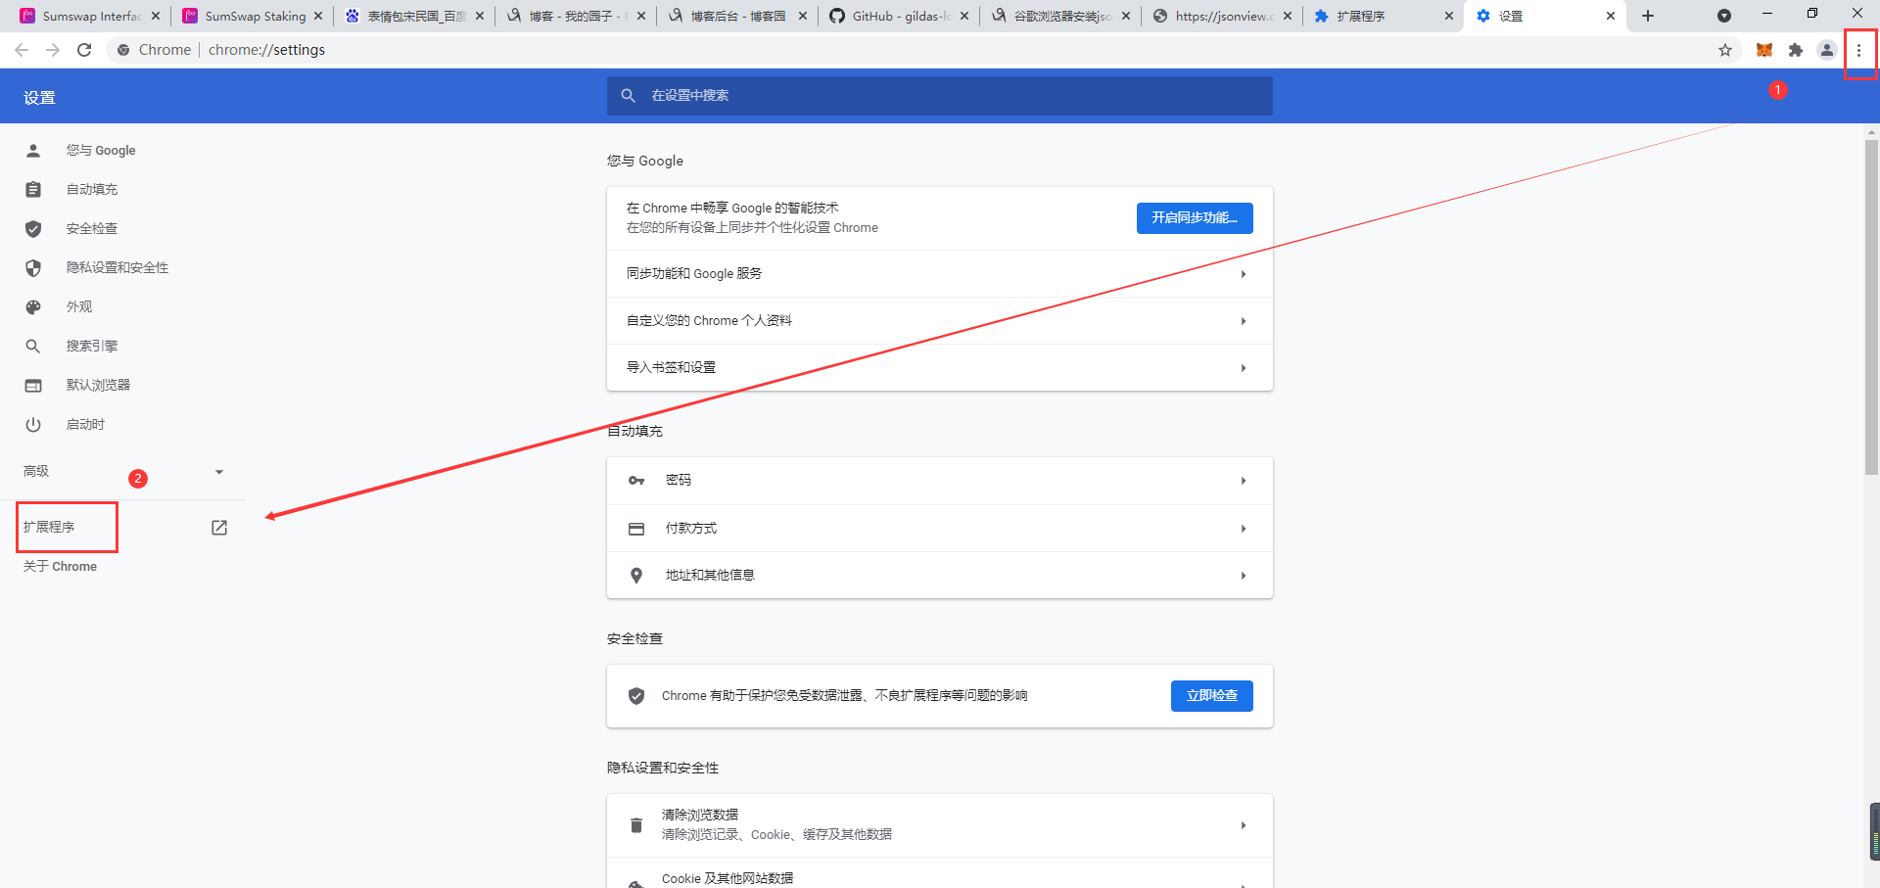Open a new tab with plus button
Screen dimensions: 1880x888
pyautogui.click(x=1648, y=16)
